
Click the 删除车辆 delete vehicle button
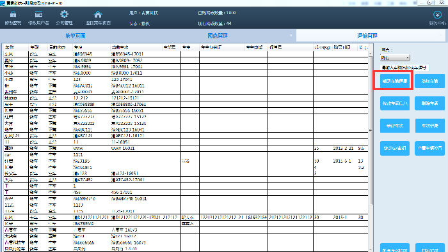point(429,103)
